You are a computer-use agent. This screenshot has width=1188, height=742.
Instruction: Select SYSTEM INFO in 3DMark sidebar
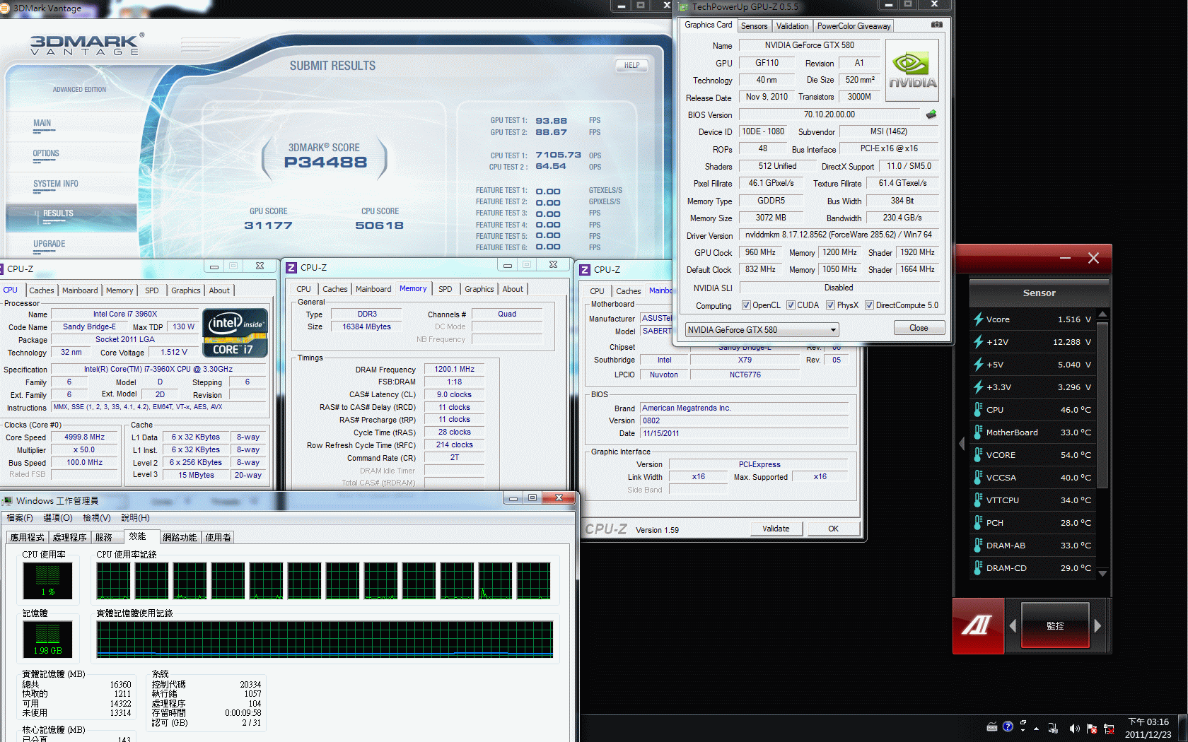(56, 184)
